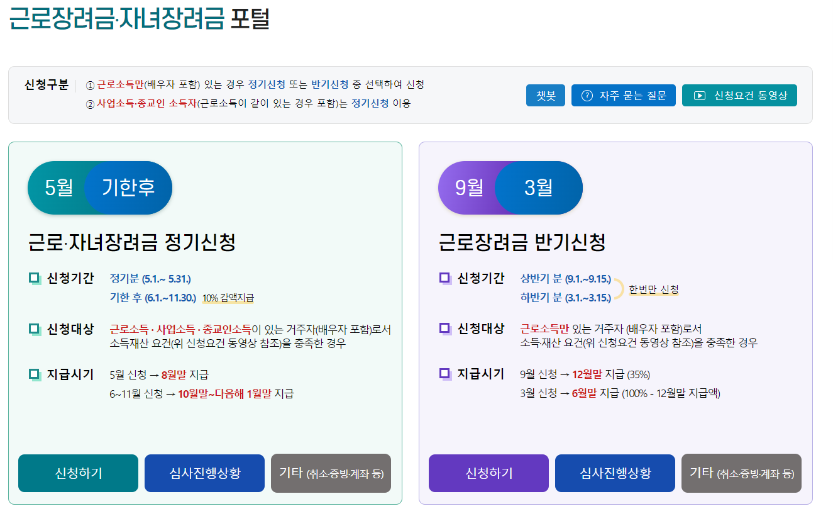Click the 한번만 신청 note
The height and width of the screenshot is (511, 833).
click(x=654, y=289)
